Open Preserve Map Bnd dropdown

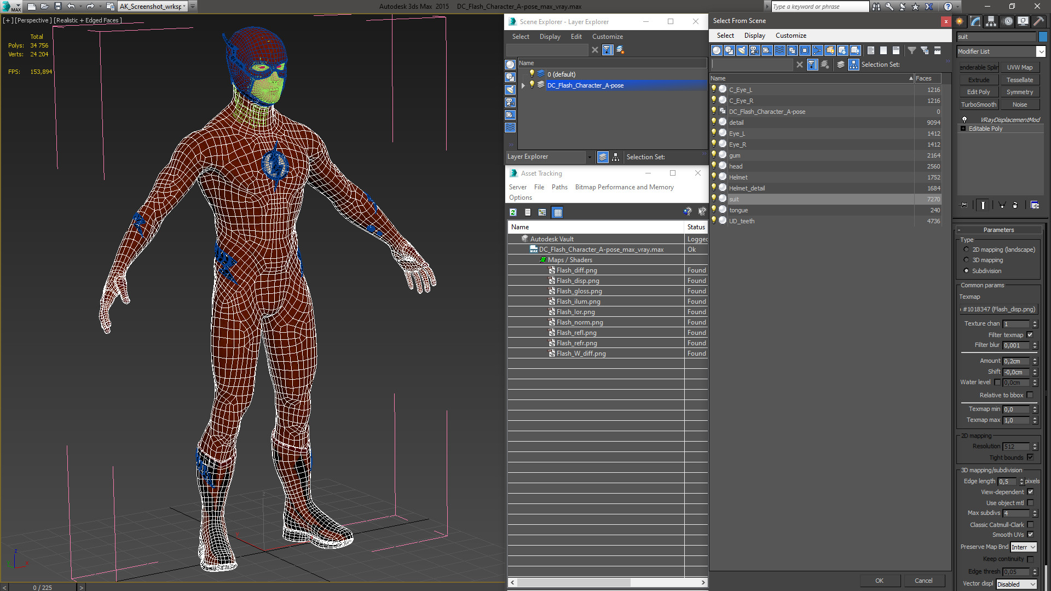coord(1024,547)
